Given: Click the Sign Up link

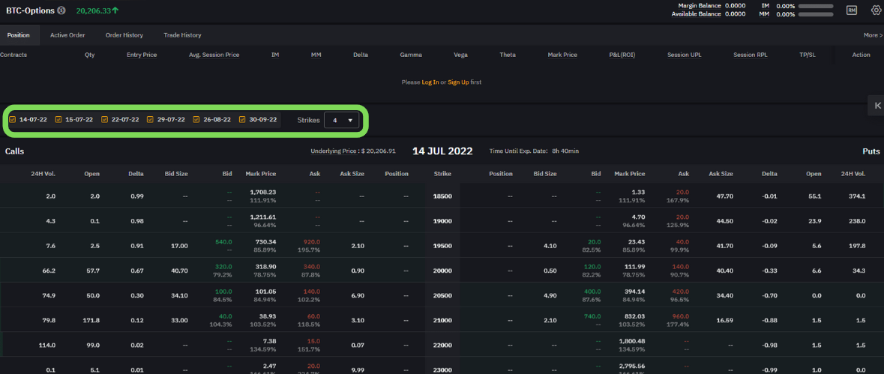Looking at the screenshot, I should click(x=458, y=82).
